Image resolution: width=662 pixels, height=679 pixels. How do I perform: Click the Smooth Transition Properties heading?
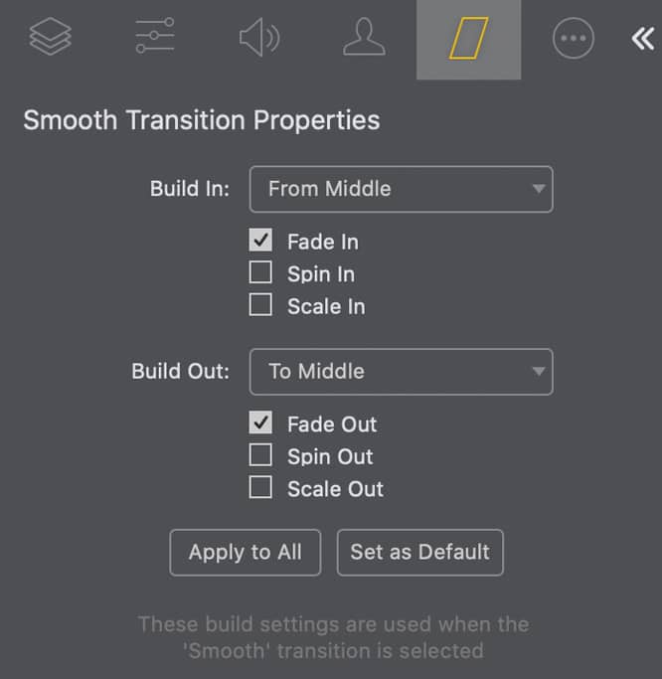click(202, 120)
